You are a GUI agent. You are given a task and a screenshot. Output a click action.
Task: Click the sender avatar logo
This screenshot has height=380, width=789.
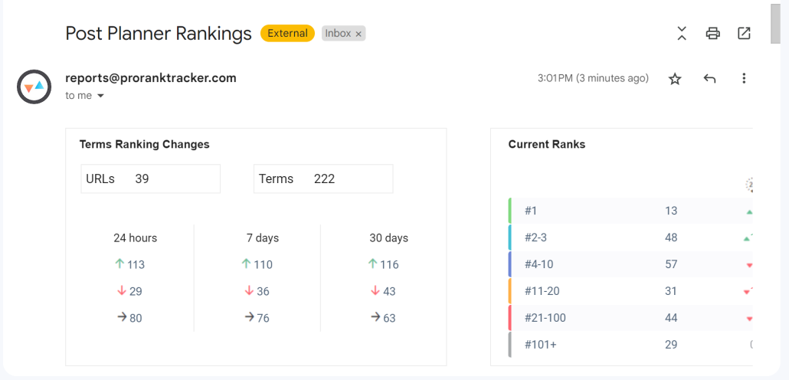click(34, 87)
